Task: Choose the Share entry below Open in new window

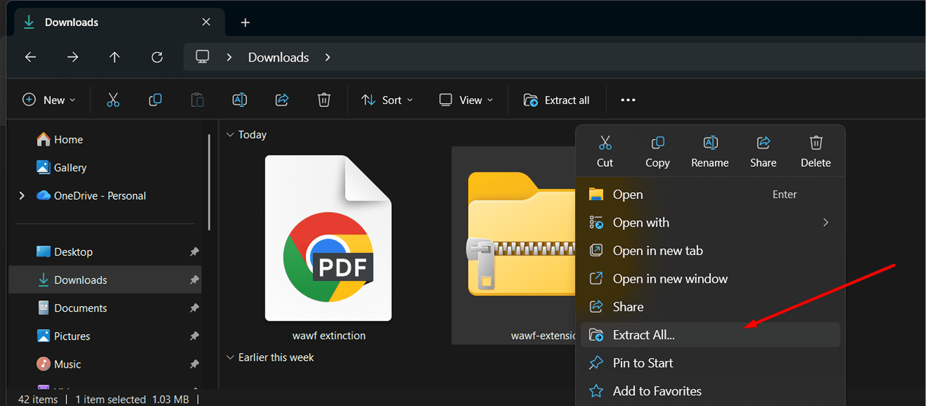Action: click(x=710, y=306)
